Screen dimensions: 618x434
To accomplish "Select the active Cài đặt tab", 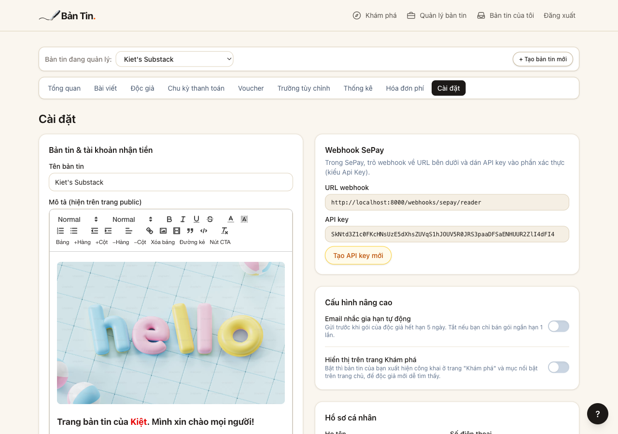I will (x=449, y=88).
